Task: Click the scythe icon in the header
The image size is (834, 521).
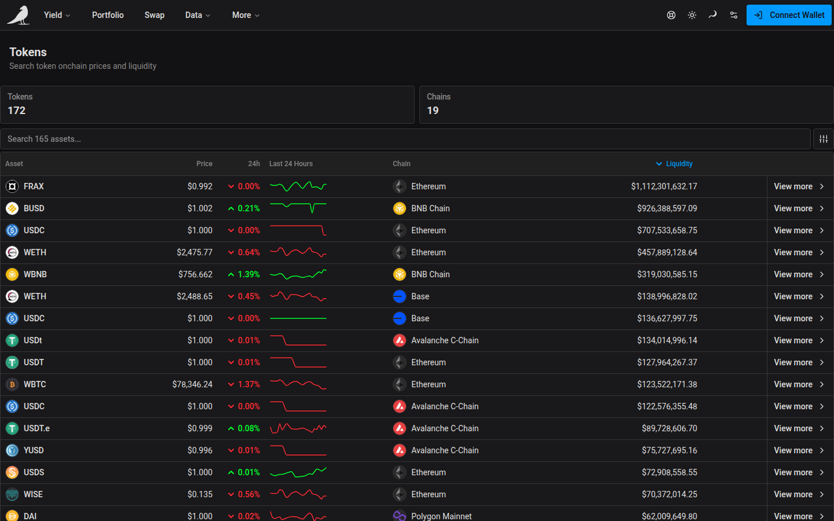Action: tap(713, 15)
